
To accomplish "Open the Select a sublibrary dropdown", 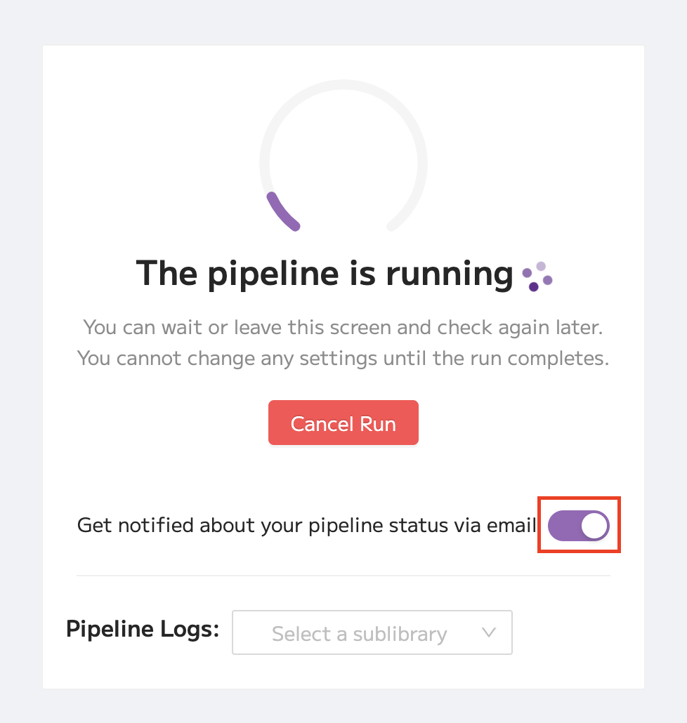I will [x=372, y=632].
